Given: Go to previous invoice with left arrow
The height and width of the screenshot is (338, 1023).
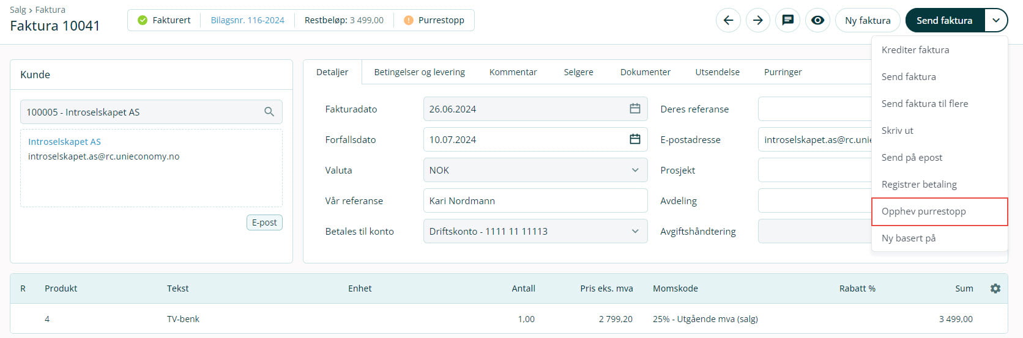Looking at the screenshot, I should [x=728, y=20].
